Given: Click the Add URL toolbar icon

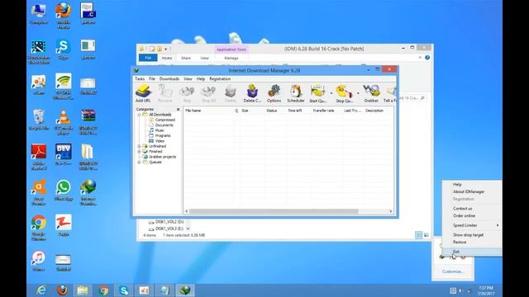Looking at the screenshot, I should pos(143,93).
